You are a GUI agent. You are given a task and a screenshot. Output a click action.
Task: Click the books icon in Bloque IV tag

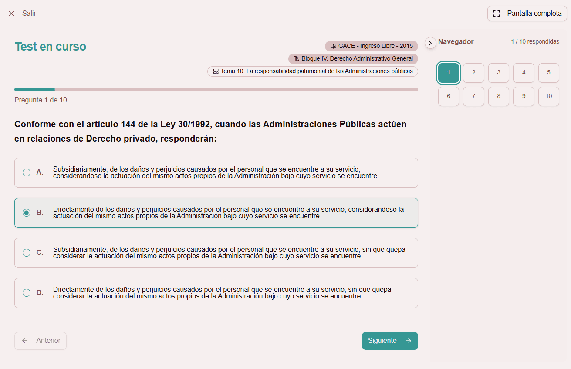(297, 59)
